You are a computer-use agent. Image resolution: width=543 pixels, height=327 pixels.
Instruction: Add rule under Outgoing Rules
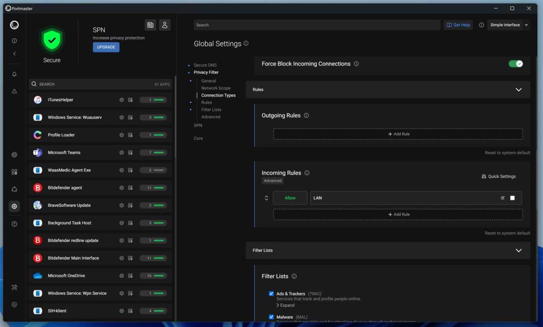pos(398,134)
